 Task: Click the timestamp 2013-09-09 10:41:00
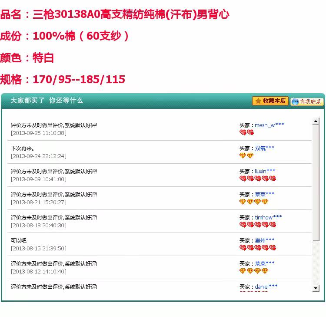point(39,179)
